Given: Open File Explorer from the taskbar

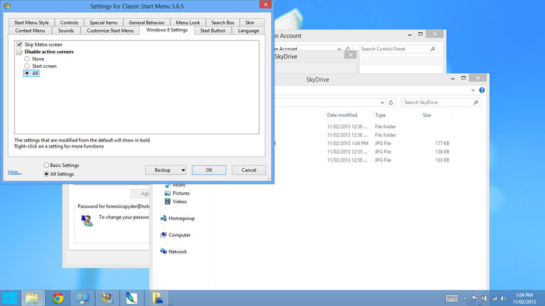Looking at the screenshot, I should pos(32,298).
